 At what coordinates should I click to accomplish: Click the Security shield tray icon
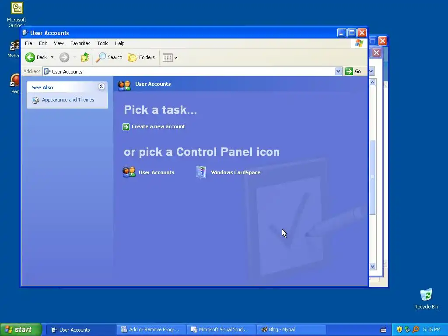click(x=399, y=329)
